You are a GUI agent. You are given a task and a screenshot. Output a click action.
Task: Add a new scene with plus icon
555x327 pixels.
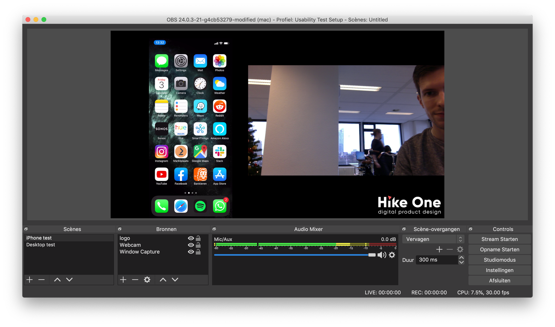(30, 280)
